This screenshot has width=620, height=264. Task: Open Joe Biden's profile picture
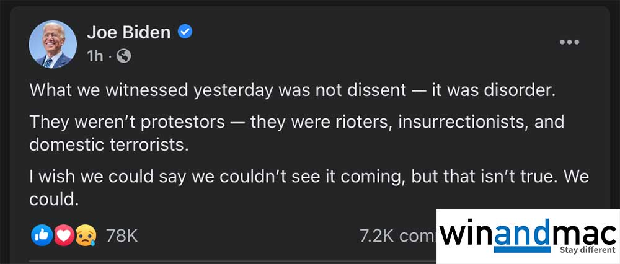53,44
